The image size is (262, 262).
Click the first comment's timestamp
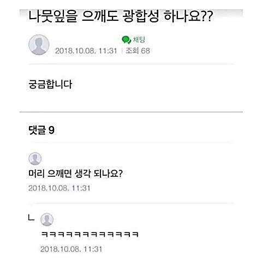(x=59, y=188)
